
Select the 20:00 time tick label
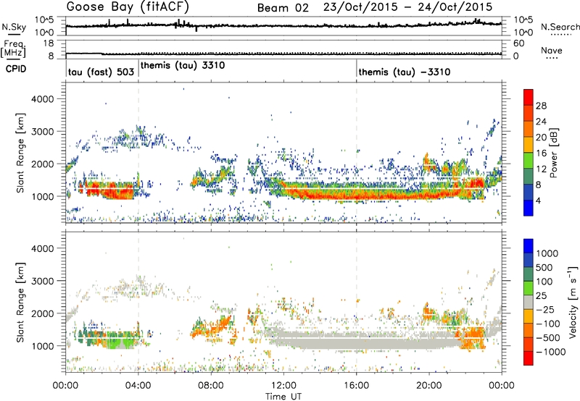point(428,386)
